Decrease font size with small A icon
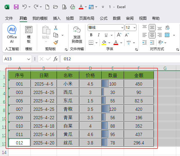The height and width of the screenshot is (156, 180). click(x=127, y=35)
